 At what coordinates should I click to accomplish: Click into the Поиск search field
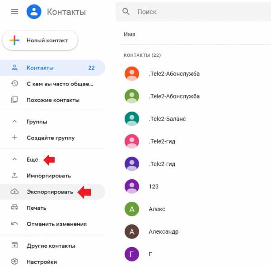pos(193,12)
